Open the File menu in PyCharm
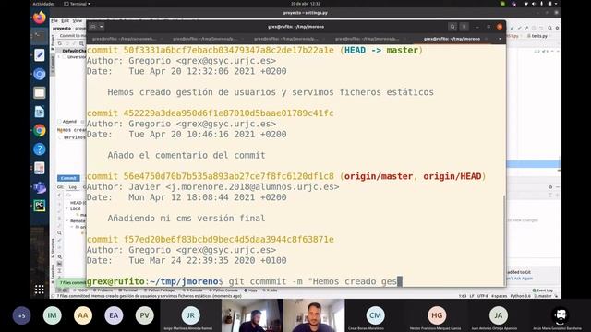The image size is (591, 332). coord(54,20)
